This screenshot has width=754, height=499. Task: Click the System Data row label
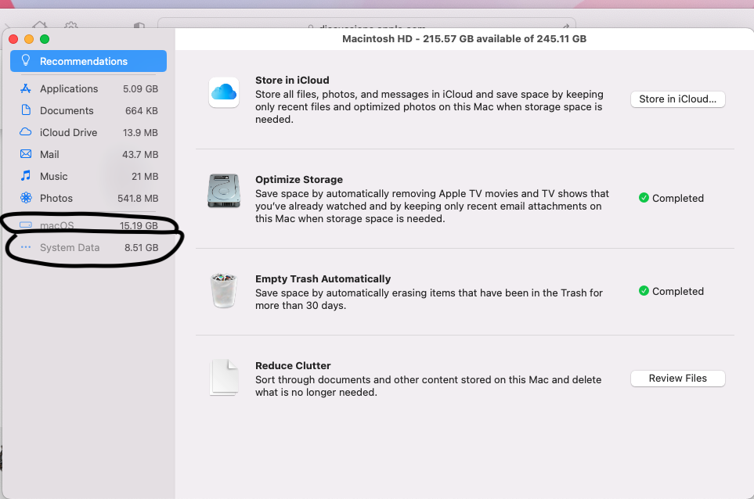[x=70, y=247]
